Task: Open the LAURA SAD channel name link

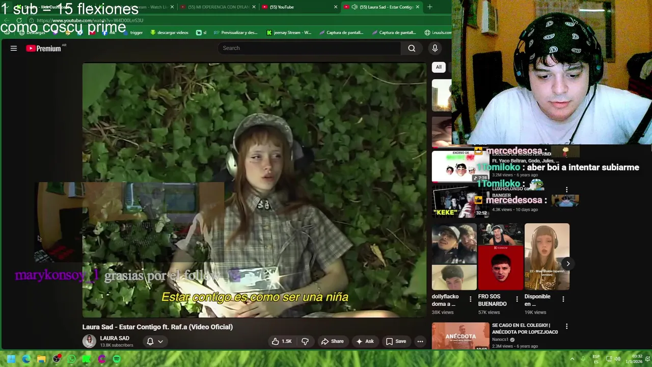Action: coord(115,338)
